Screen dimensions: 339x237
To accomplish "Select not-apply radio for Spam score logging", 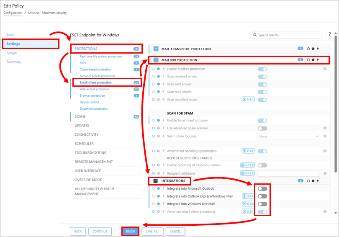I will [153, 136].
